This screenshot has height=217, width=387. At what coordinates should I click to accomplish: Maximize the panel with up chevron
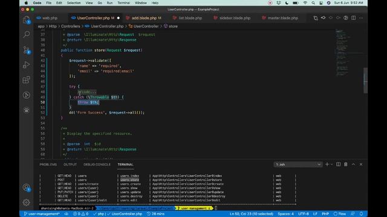point(353,165)
